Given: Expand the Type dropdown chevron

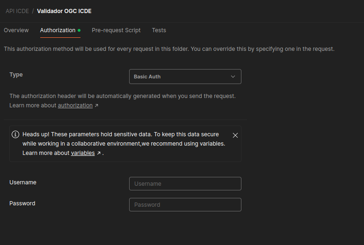Looking at the screenshot, I should tap(233, 77).
